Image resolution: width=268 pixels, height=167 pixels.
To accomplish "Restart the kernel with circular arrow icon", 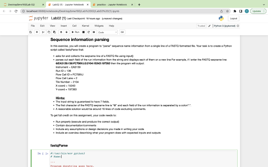I will pos(88,32).
